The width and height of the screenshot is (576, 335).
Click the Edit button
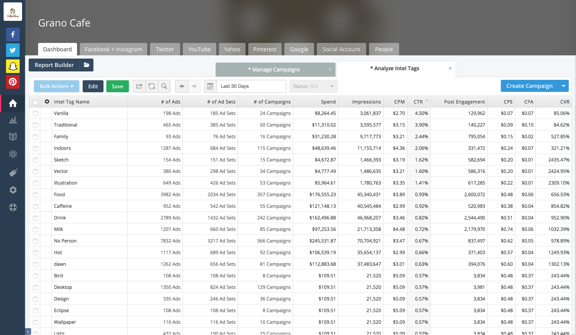pos(93,86)
